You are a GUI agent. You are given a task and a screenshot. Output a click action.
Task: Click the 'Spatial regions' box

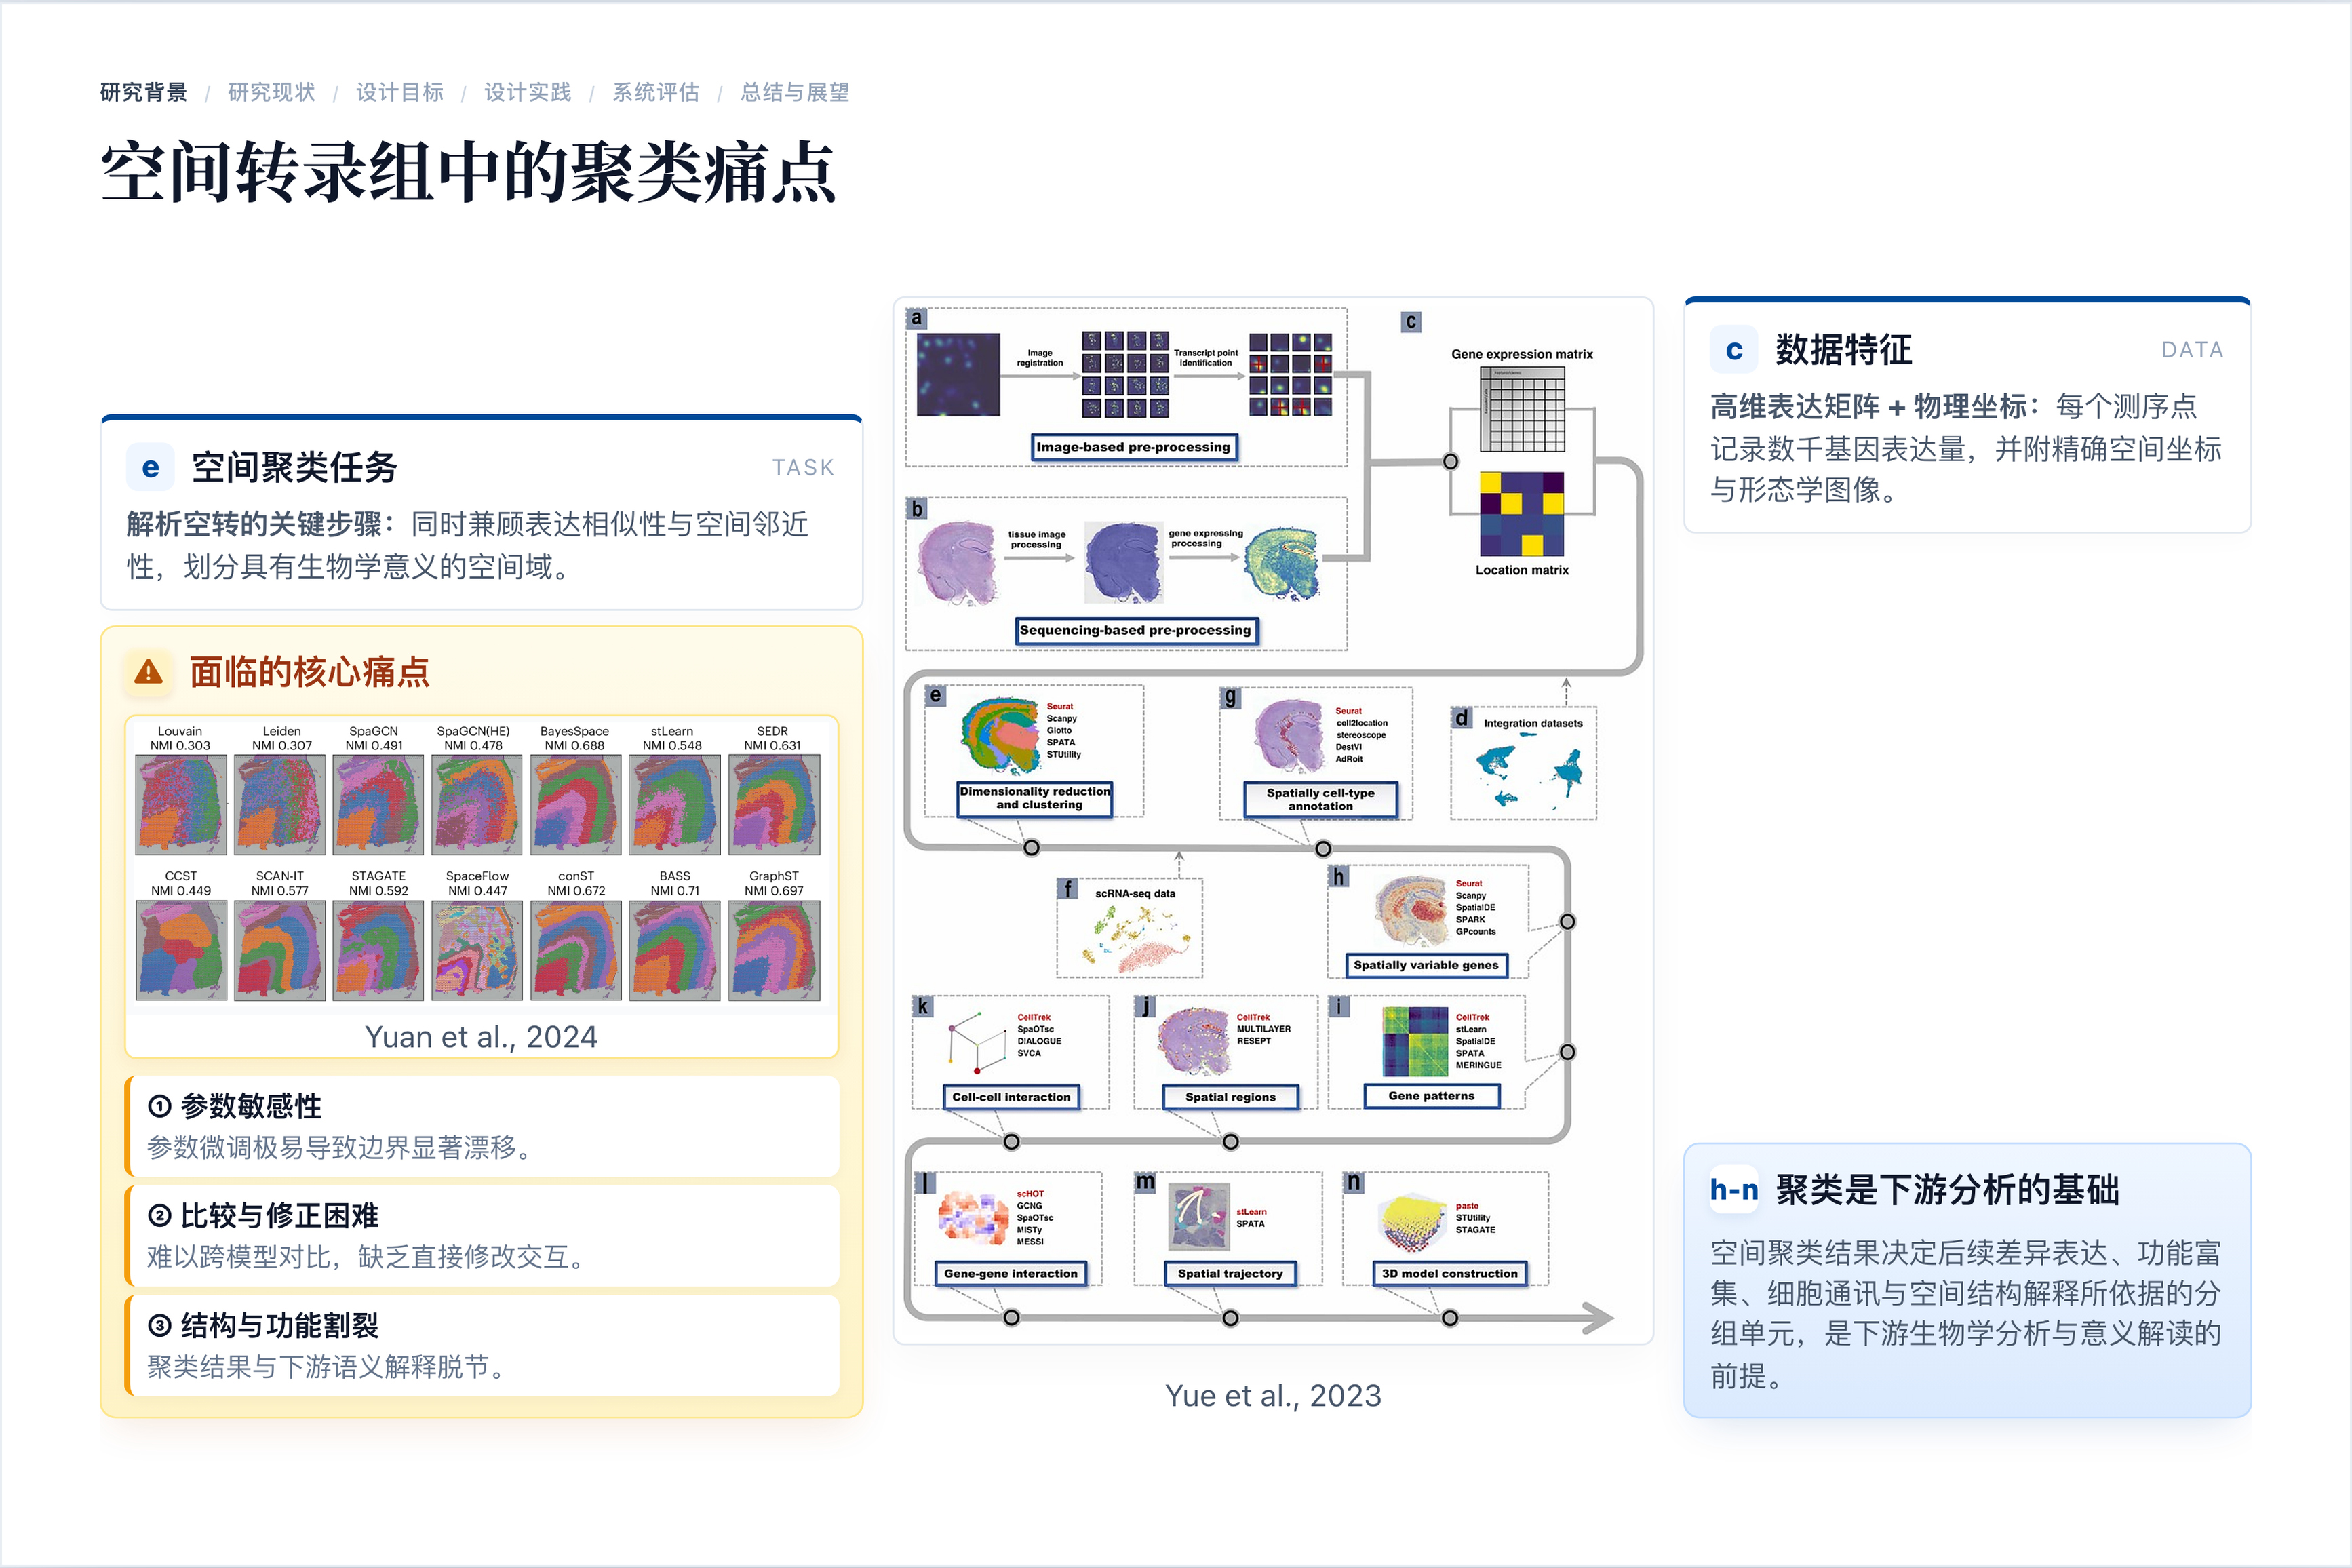(x=1230, y=1097)
